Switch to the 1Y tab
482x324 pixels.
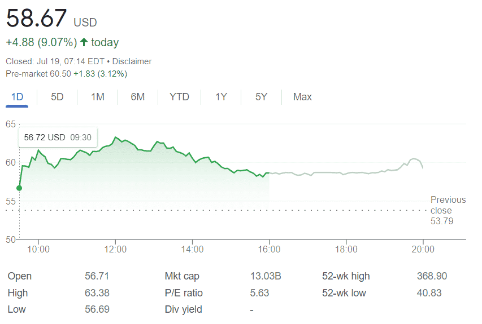point(221,97)
